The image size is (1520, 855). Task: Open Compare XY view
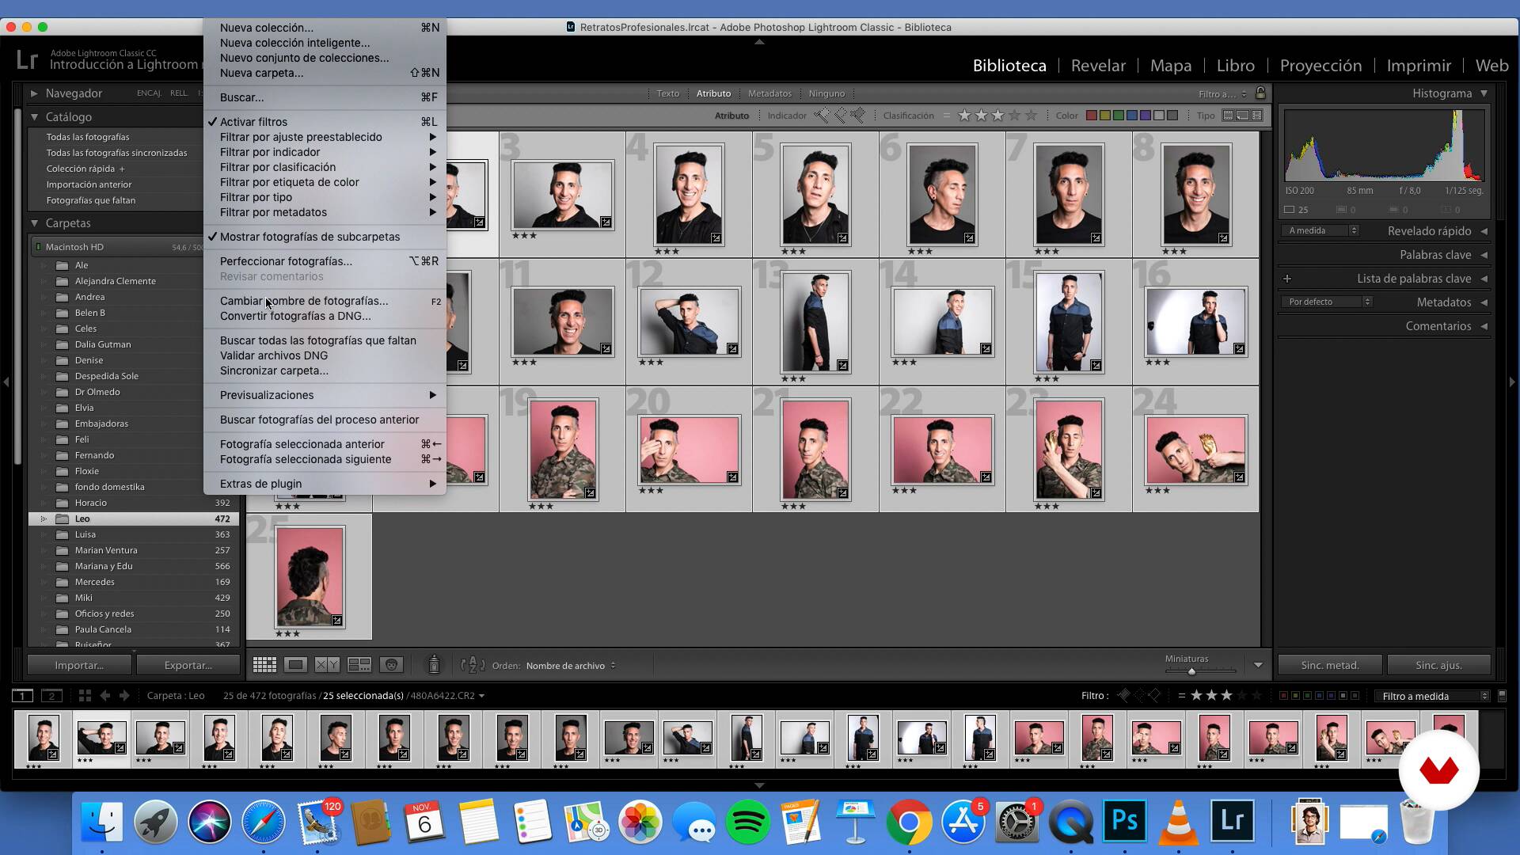(328, 665)
